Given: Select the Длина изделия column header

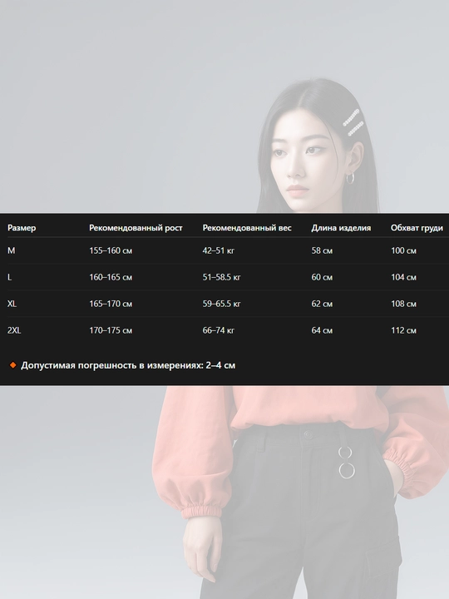Looking at the screenshot, I should [341, 228].
